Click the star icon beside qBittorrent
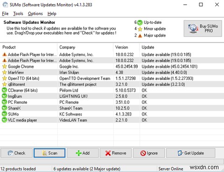Viewport: 224px width, 172px height. [x=5, y=84]
